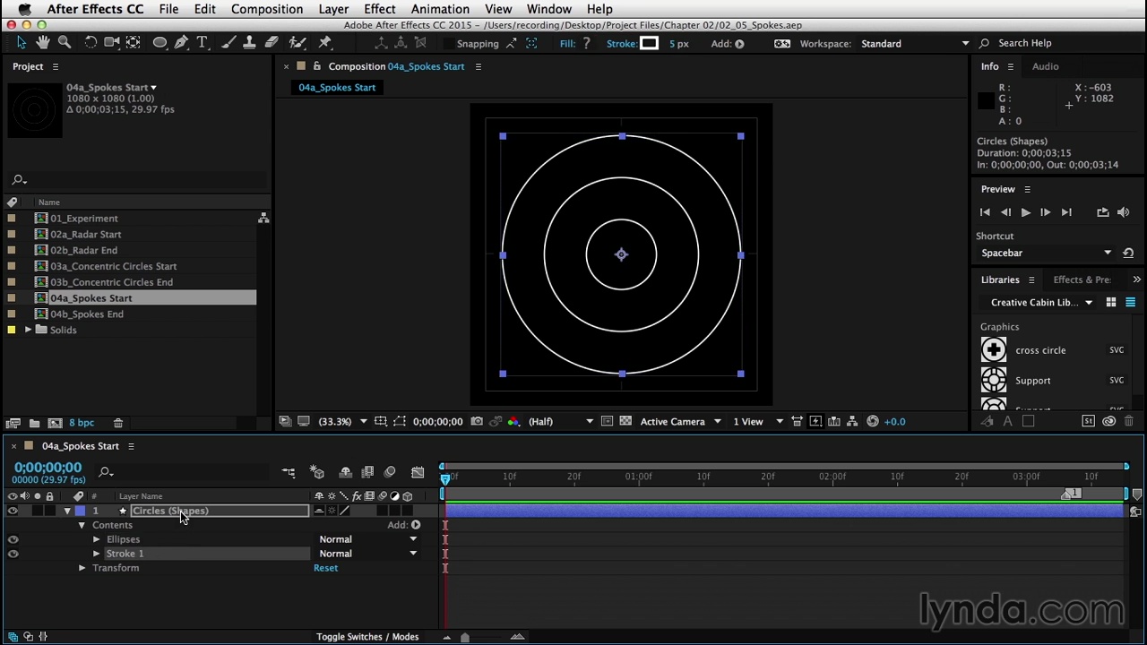Open Apple menu
Image resolution: width=1147 pixels, height=645 pixels.
coord(24,9)
